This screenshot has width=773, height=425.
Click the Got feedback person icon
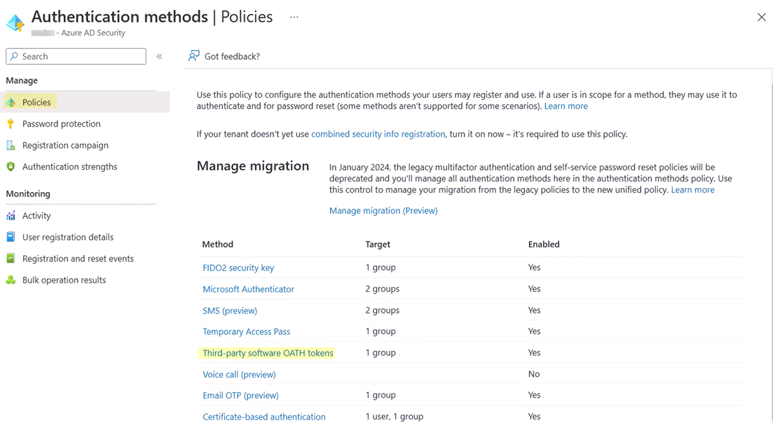(193, 56)
